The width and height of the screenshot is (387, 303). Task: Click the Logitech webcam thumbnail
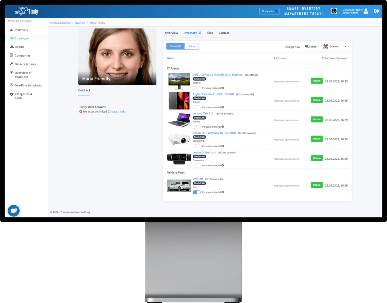pyautogui.click(x=179, y=159)
